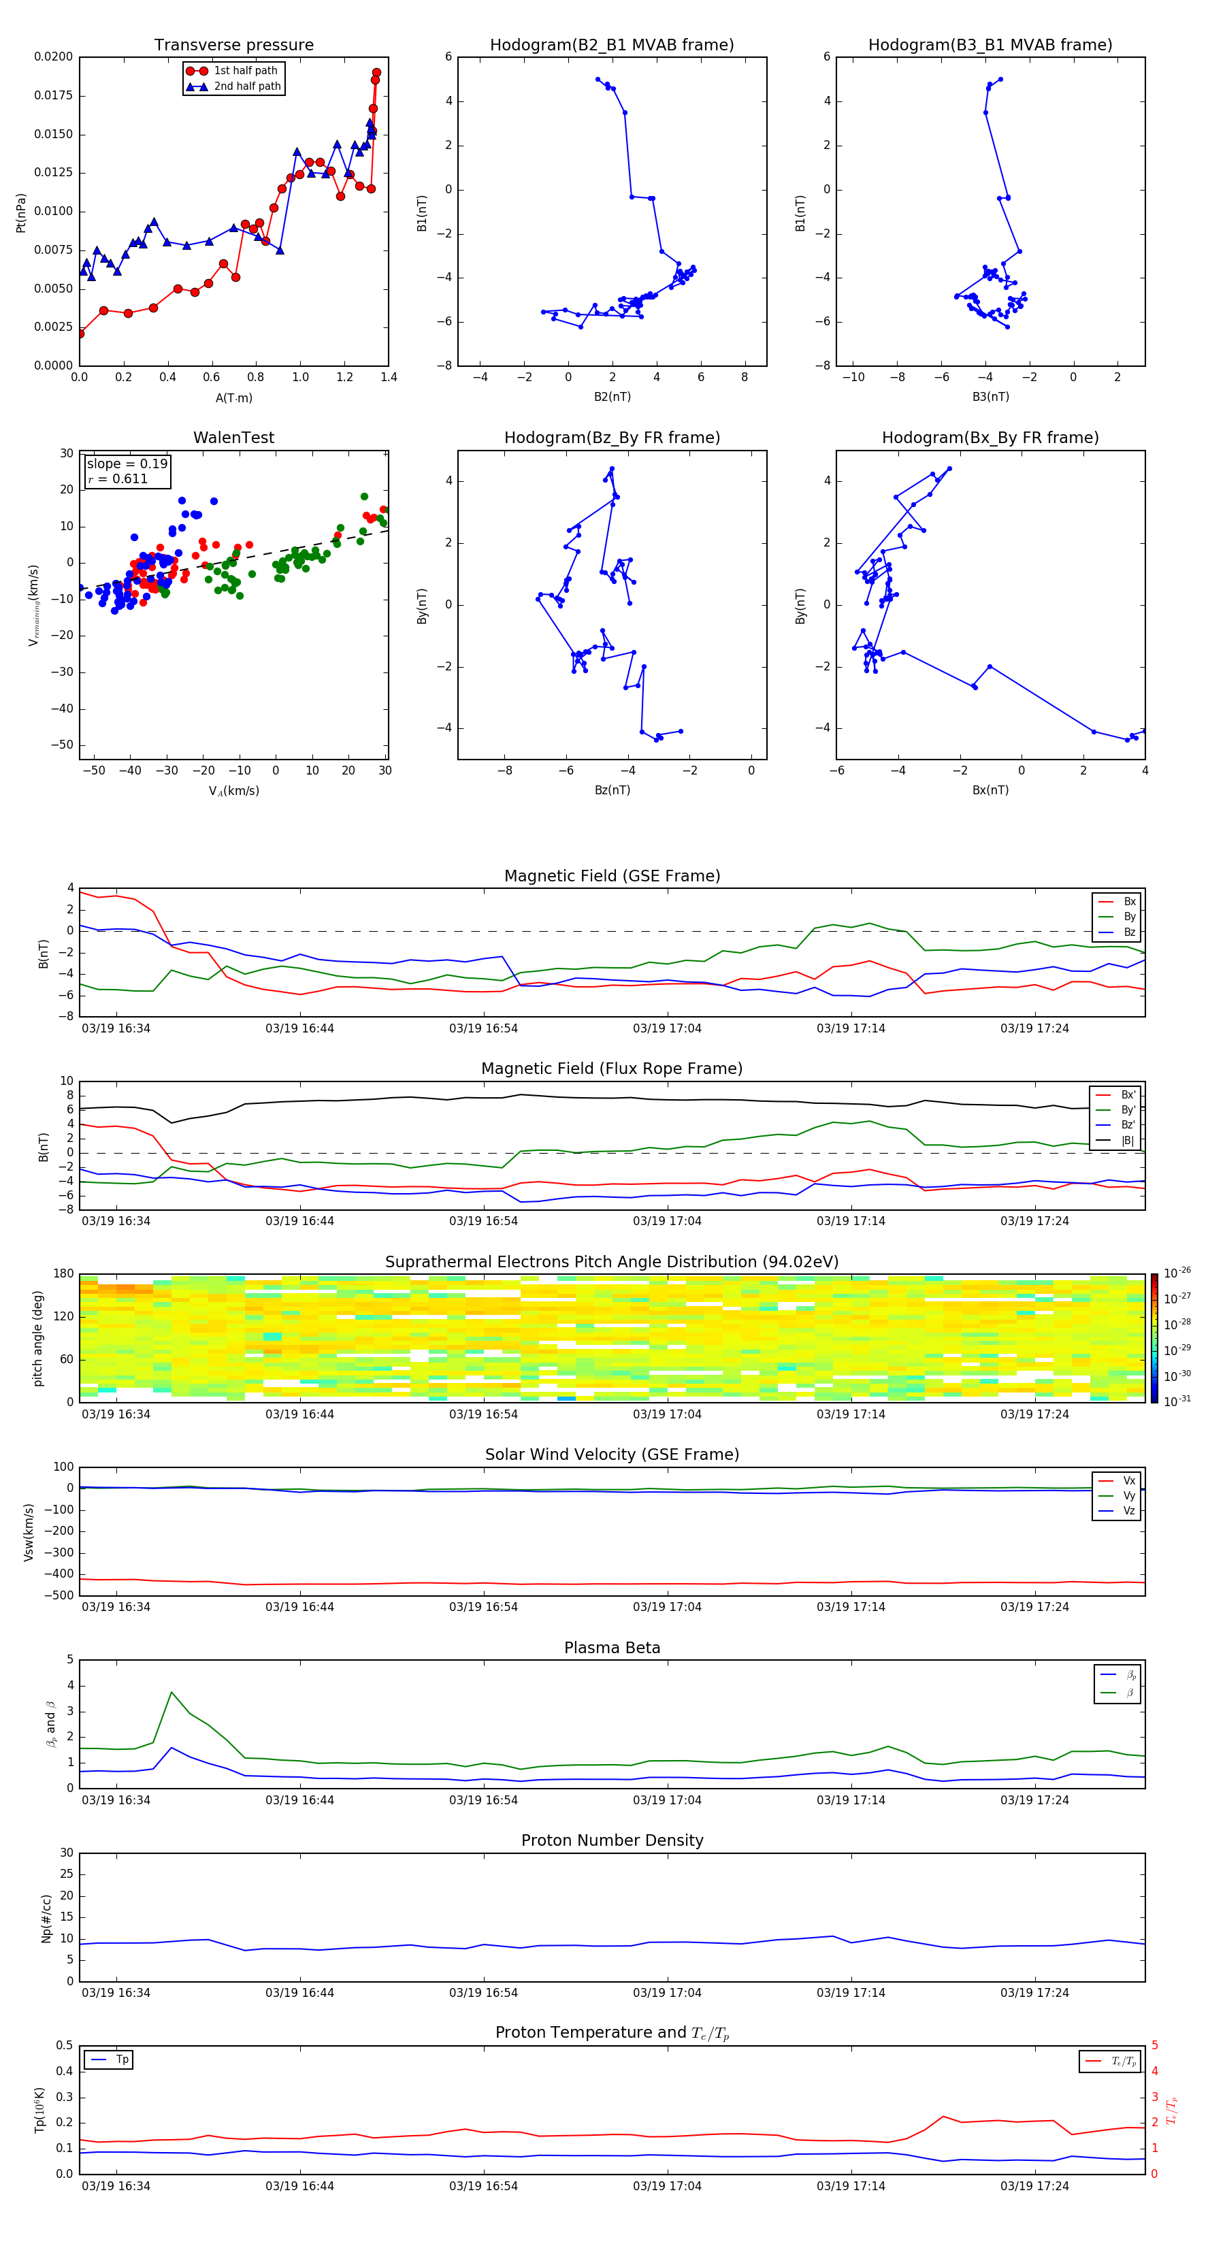The image size is (1225, 2246).
Task: Click the plasma beta peak on green curve
Action: click(x=171, y=1691)
